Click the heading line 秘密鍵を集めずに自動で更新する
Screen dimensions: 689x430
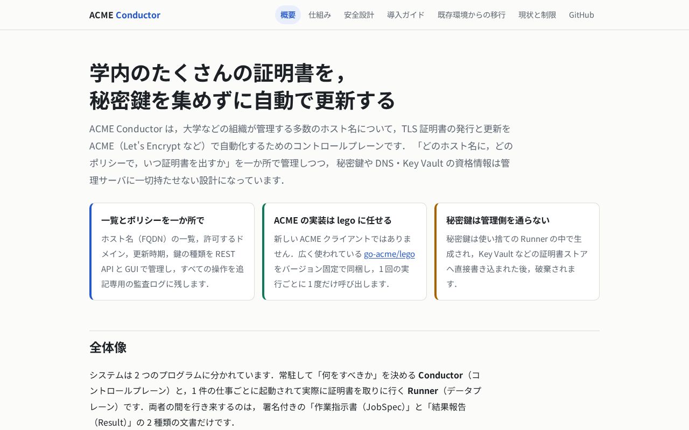pyautogui.click(x=242, y=100)
